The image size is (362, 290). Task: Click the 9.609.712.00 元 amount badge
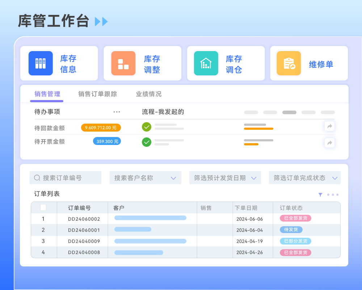(x=101, y=128)
